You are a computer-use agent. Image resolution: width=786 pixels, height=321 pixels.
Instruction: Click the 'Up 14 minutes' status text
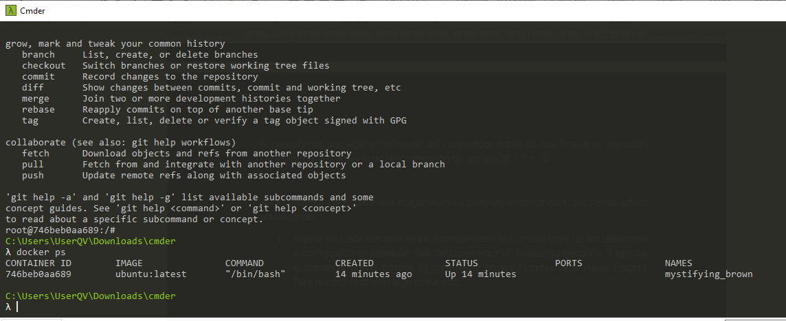480,274
